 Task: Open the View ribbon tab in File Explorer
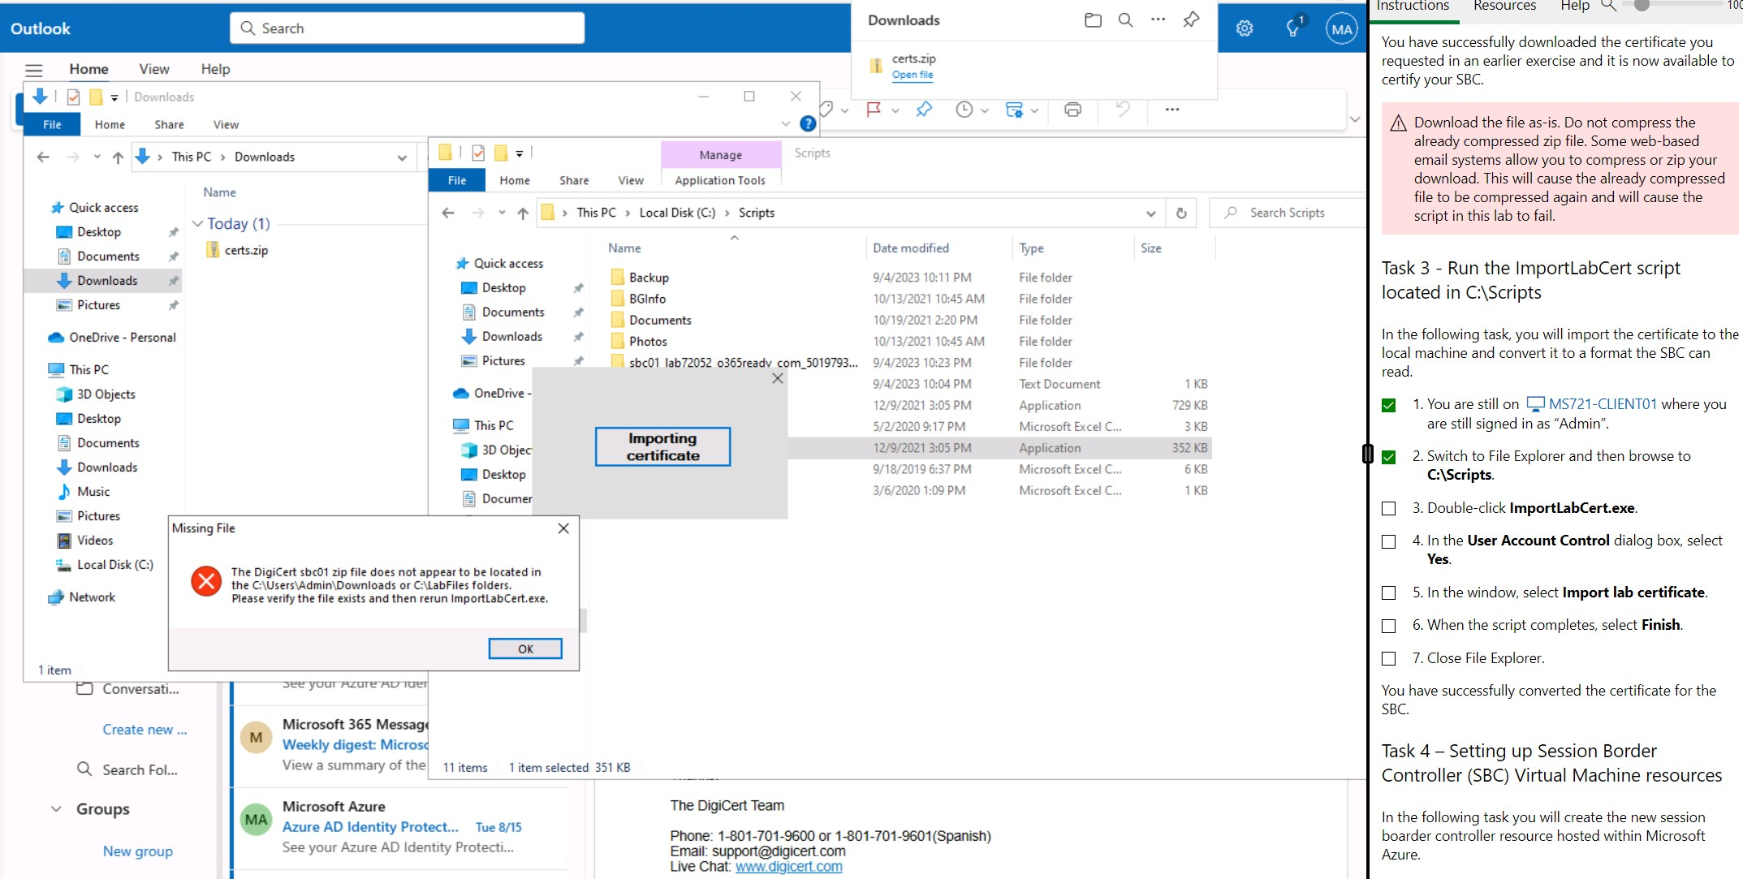click(x=631, y=180)
